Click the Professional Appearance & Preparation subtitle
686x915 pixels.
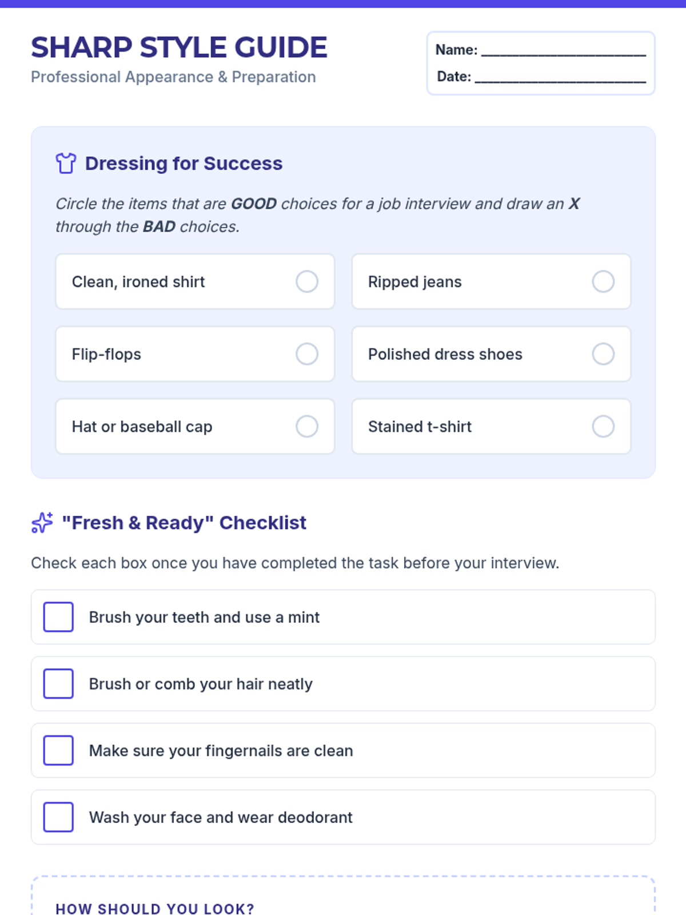tap(173, 77)
